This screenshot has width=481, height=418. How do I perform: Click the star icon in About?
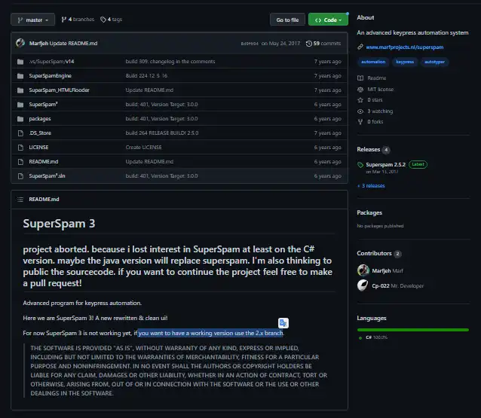pos(360,100)
